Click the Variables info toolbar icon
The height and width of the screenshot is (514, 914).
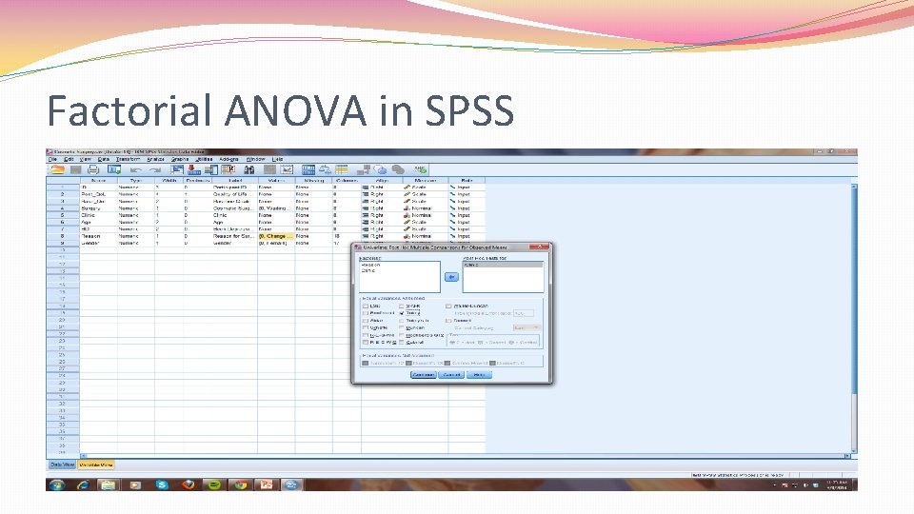click(211, 169)
